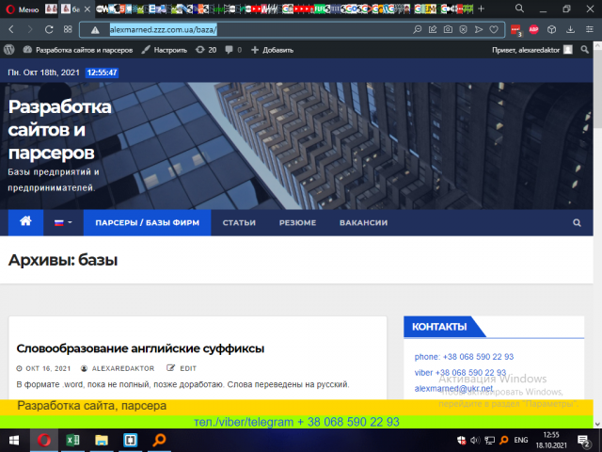Bookmark page with the heart icon
602x452 pixels.
click(x=494, y=29)
